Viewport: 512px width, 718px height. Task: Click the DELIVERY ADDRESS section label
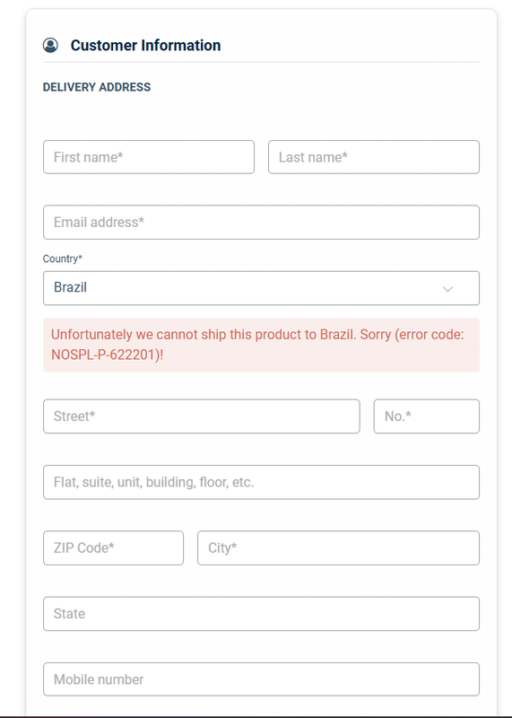[x=97, y=87]
